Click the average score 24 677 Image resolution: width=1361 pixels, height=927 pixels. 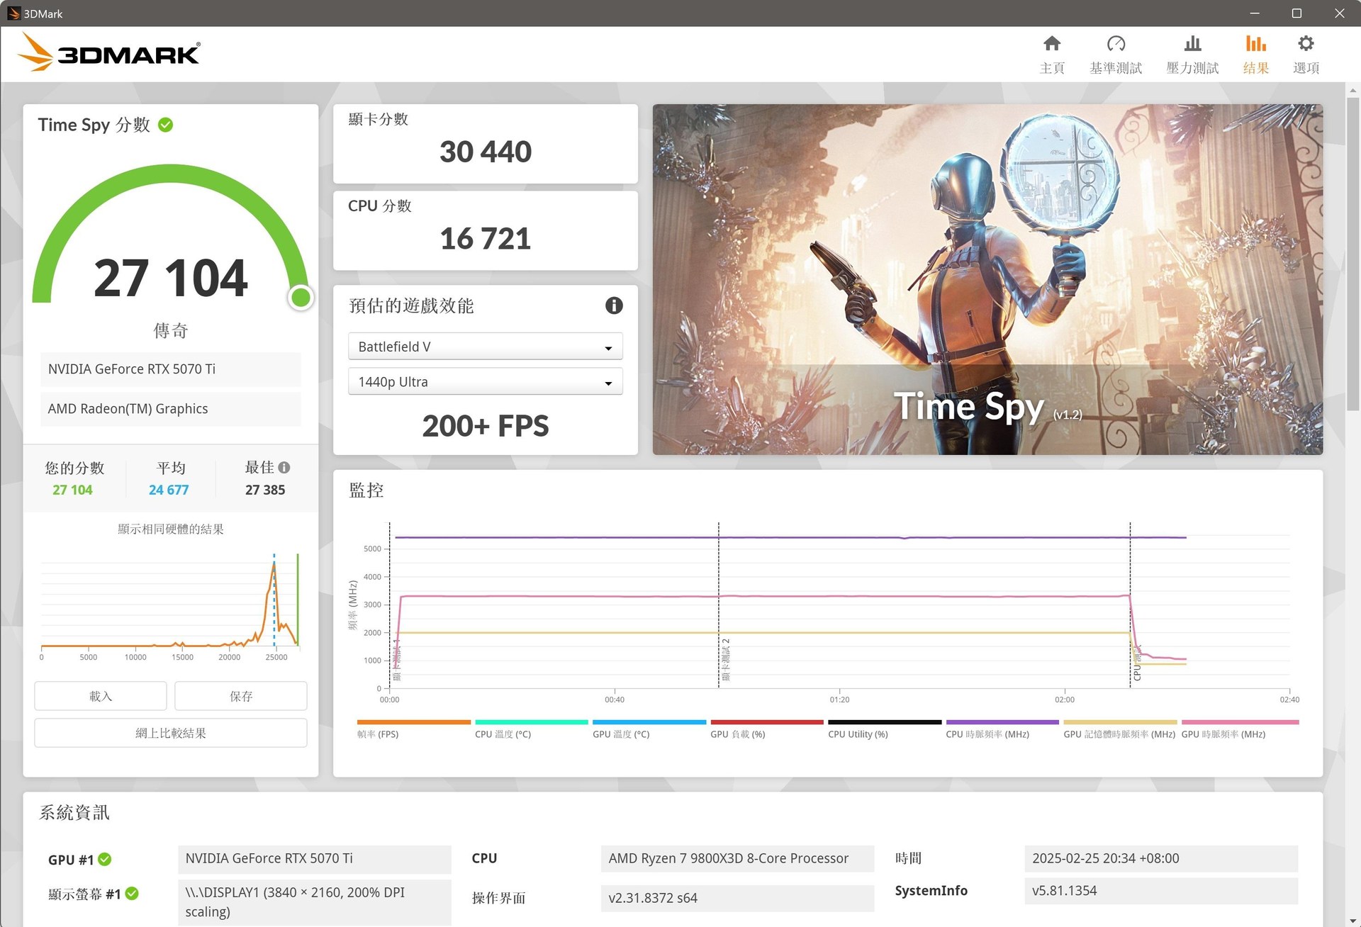[169, 490]
